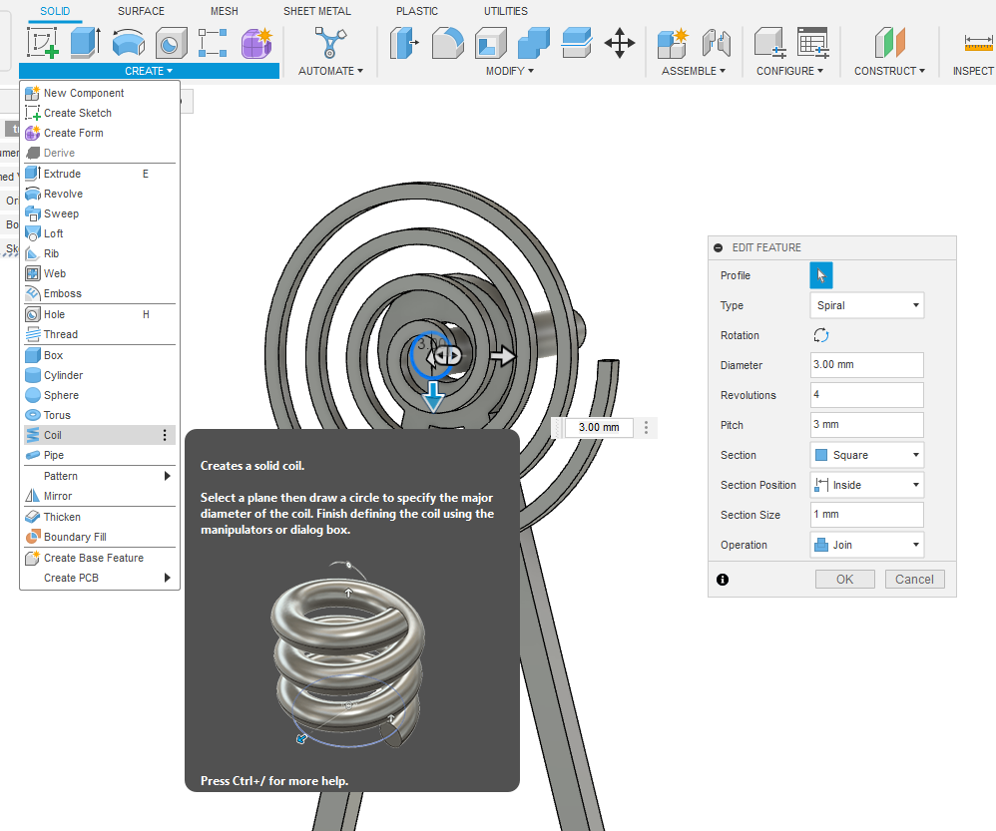Click the Revolutions input field

866,395
